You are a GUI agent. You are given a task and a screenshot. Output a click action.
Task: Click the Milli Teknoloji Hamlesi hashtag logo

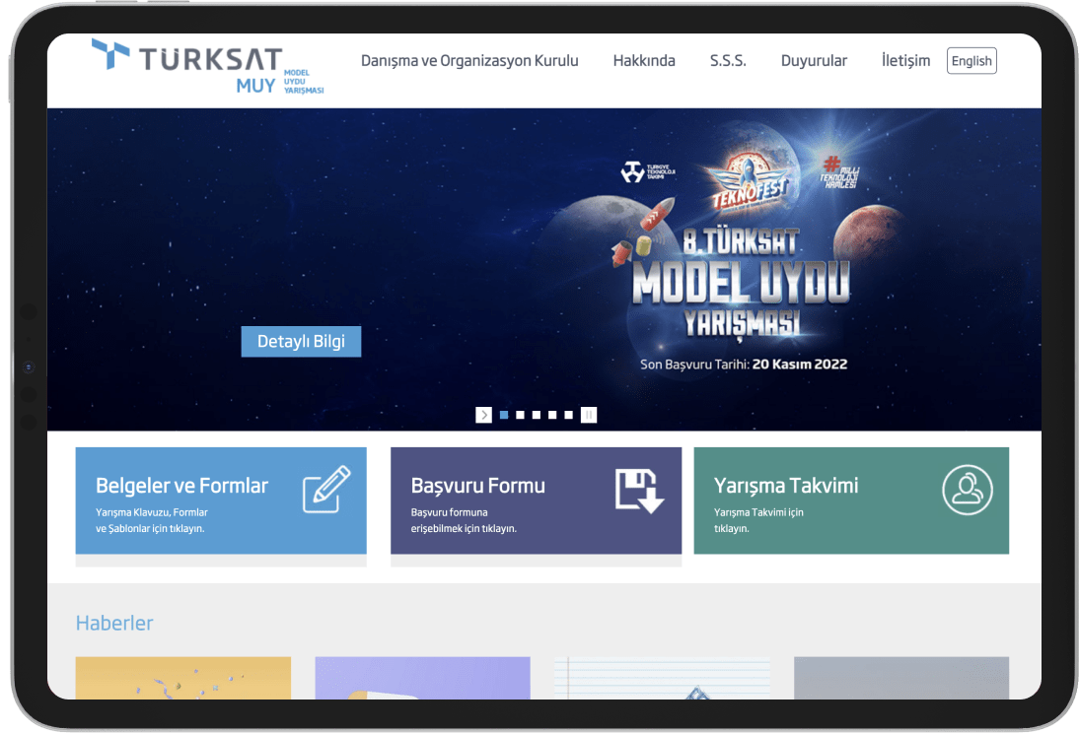coord(840,174)
